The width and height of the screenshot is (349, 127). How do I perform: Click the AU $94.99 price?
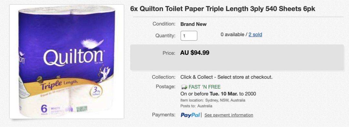195,53
